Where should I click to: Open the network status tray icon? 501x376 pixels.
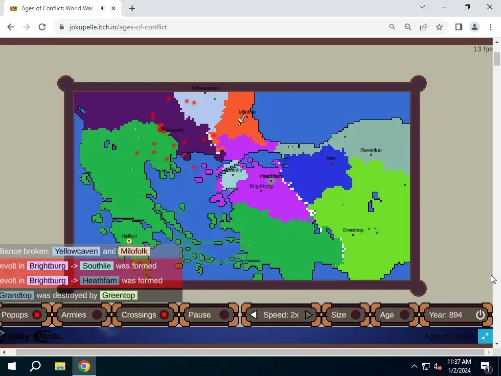pos(426,366)
